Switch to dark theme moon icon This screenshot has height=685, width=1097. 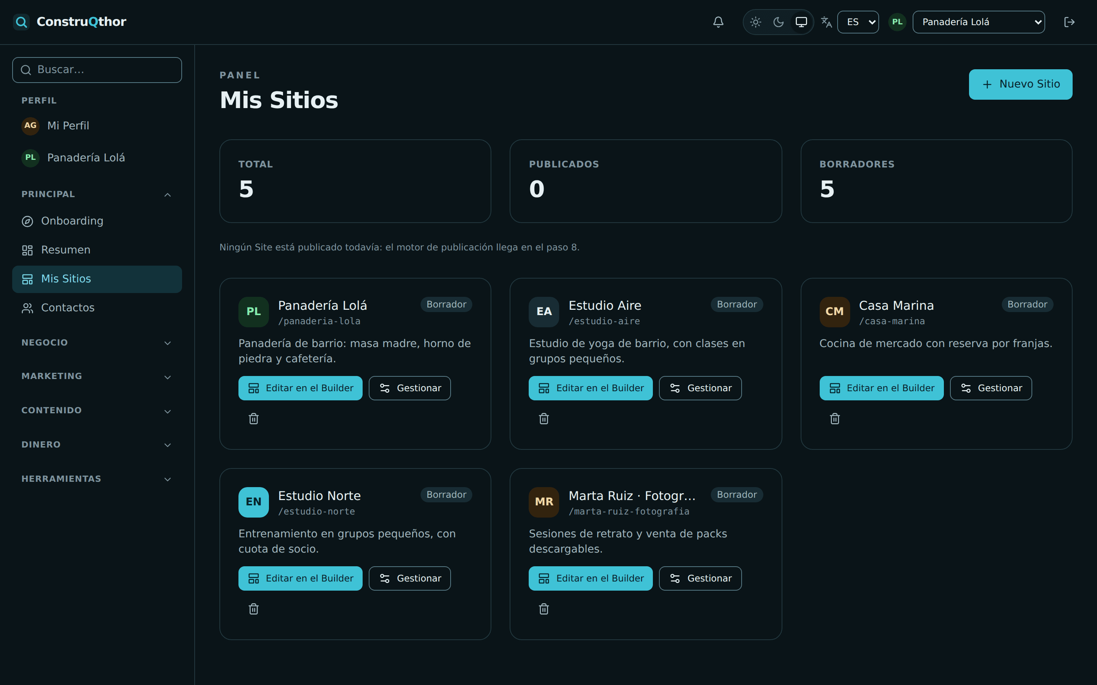click(778, 22)
